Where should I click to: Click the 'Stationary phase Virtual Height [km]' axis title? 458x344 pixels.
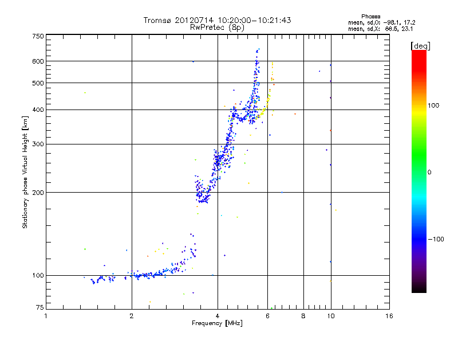[25, 172]
